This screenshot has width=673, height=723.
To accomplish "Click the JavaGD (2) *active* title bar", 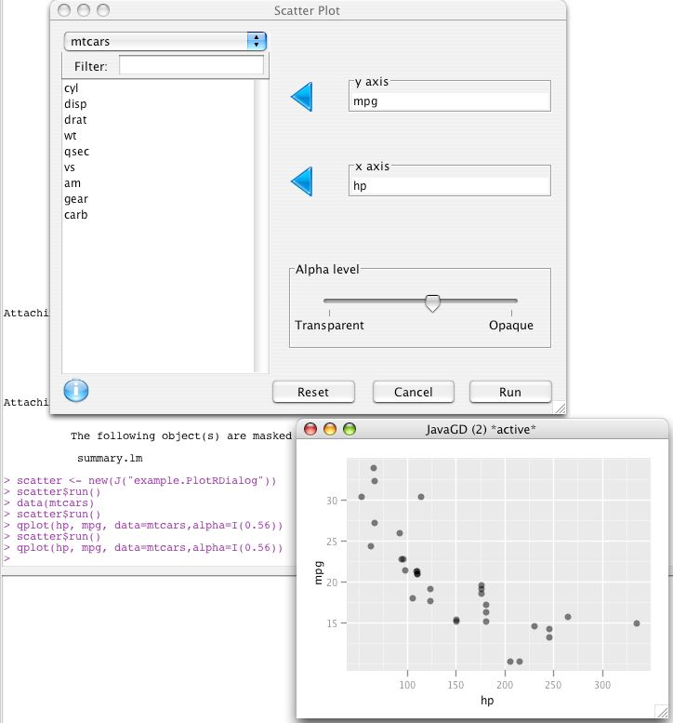I will [x=481, y=429].
